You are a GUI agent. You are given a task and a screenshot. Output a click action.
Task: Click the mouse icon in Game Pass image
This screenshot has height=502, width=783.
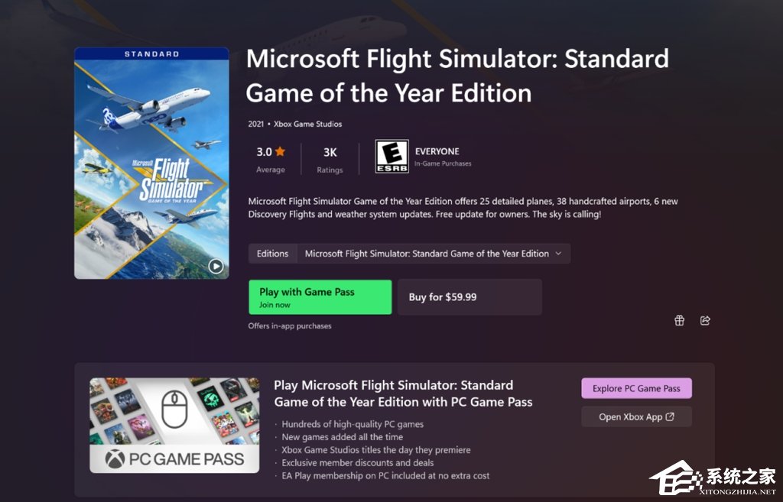pyautogui.click(x=174, y=410)
